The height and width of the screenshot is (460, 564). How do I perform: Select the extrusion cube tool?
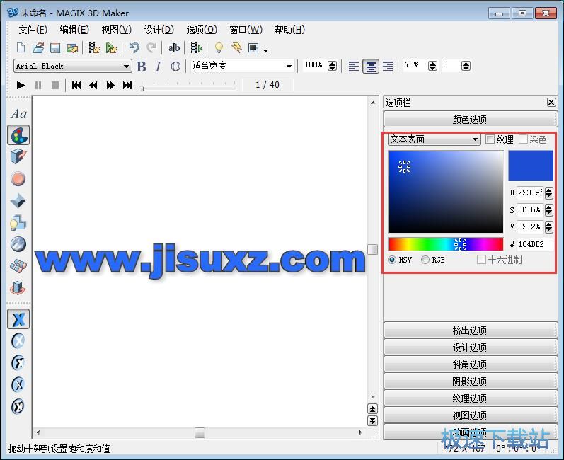pos(18,157)
